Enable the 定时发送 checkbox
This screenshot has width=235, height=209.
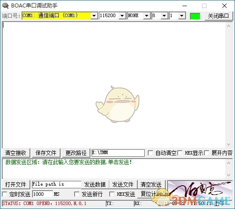coord(5,194)
